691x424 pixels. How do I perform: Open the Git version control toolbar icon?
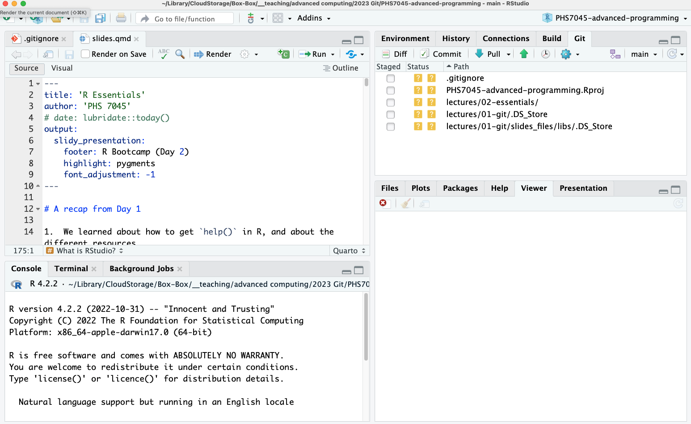(x=251, y=18)
